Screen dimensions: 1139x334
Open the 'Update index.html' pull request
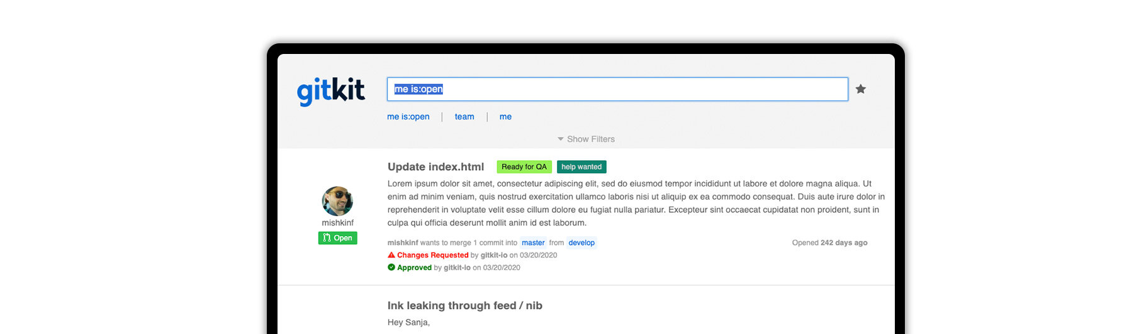[x=435, y=167]
